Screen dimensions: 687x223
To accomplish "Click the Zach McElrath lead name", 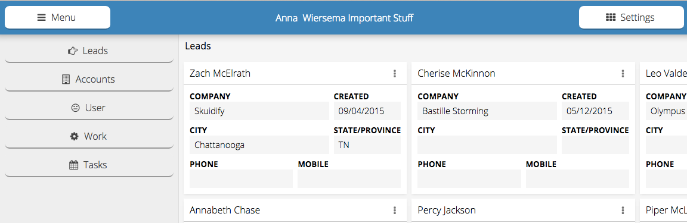I will pos(220,74).
